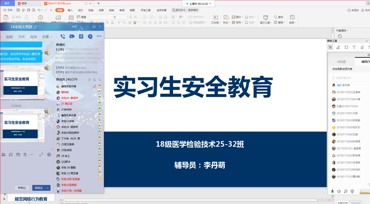Select the text tool in 画板工具
Image resolution: width=370 pixels, height=204 pixels.
point(354,47)
